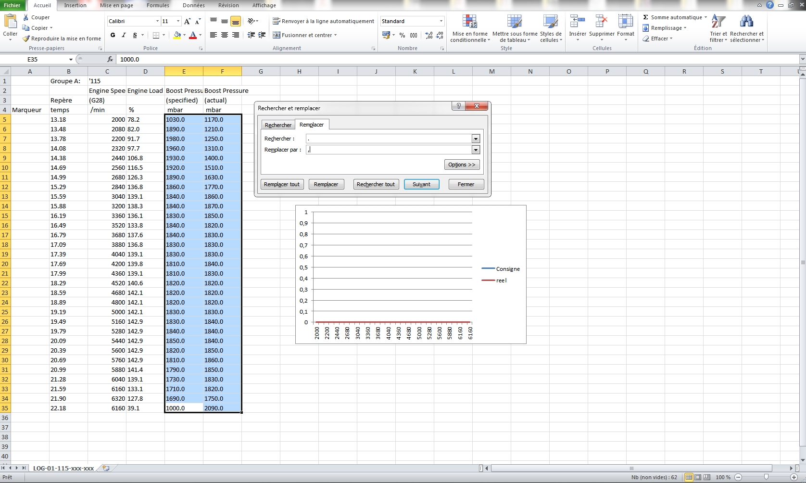Click the Coller paste icon
Viewport: 806px width, 483px height.
coord(10,22)
